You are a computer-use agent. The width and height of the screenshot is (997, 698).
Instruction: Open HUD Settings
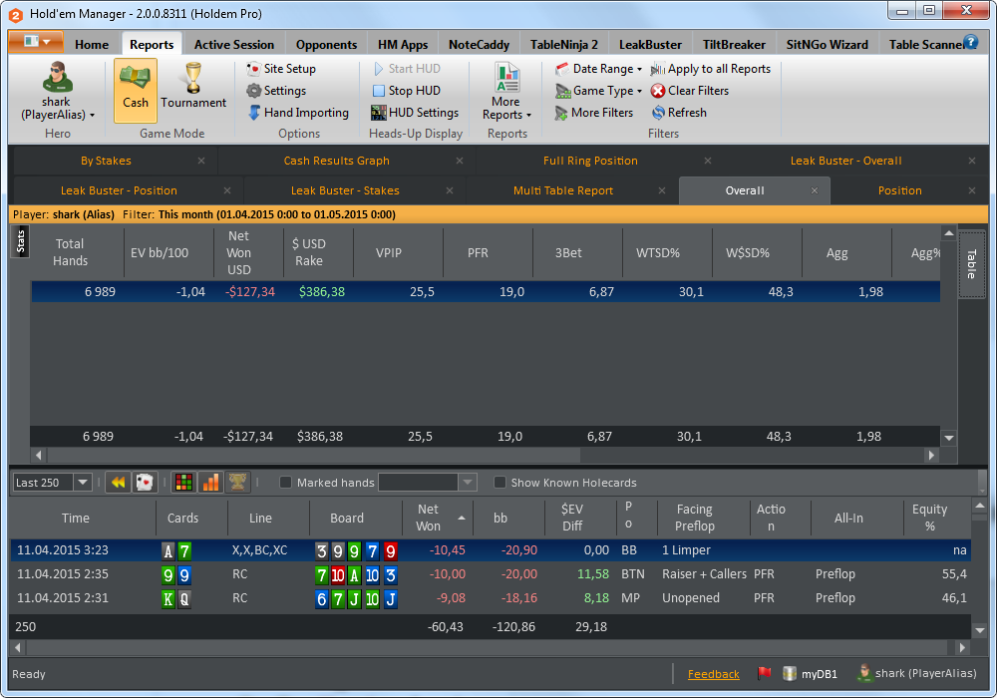coord(415,113)
